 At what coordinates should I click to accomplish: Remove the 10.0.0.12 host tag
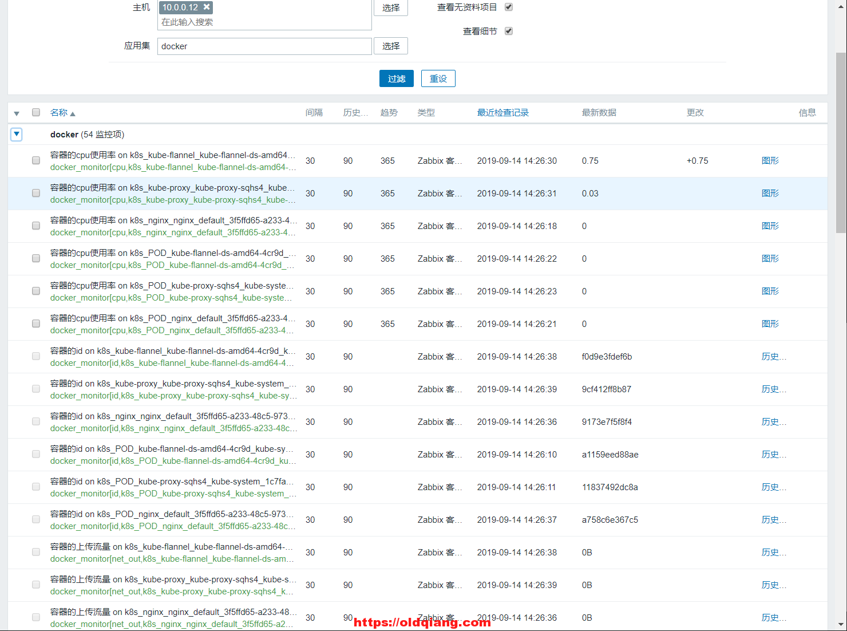(x=207, y=7)
